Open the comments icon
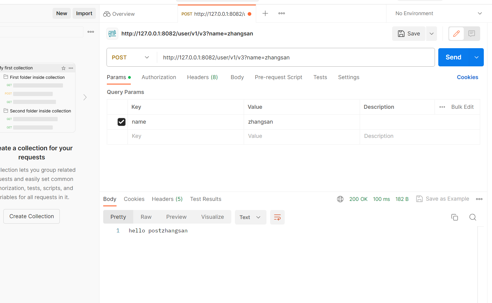Screen dimensions: 492x303 click(x=472, y=34)
